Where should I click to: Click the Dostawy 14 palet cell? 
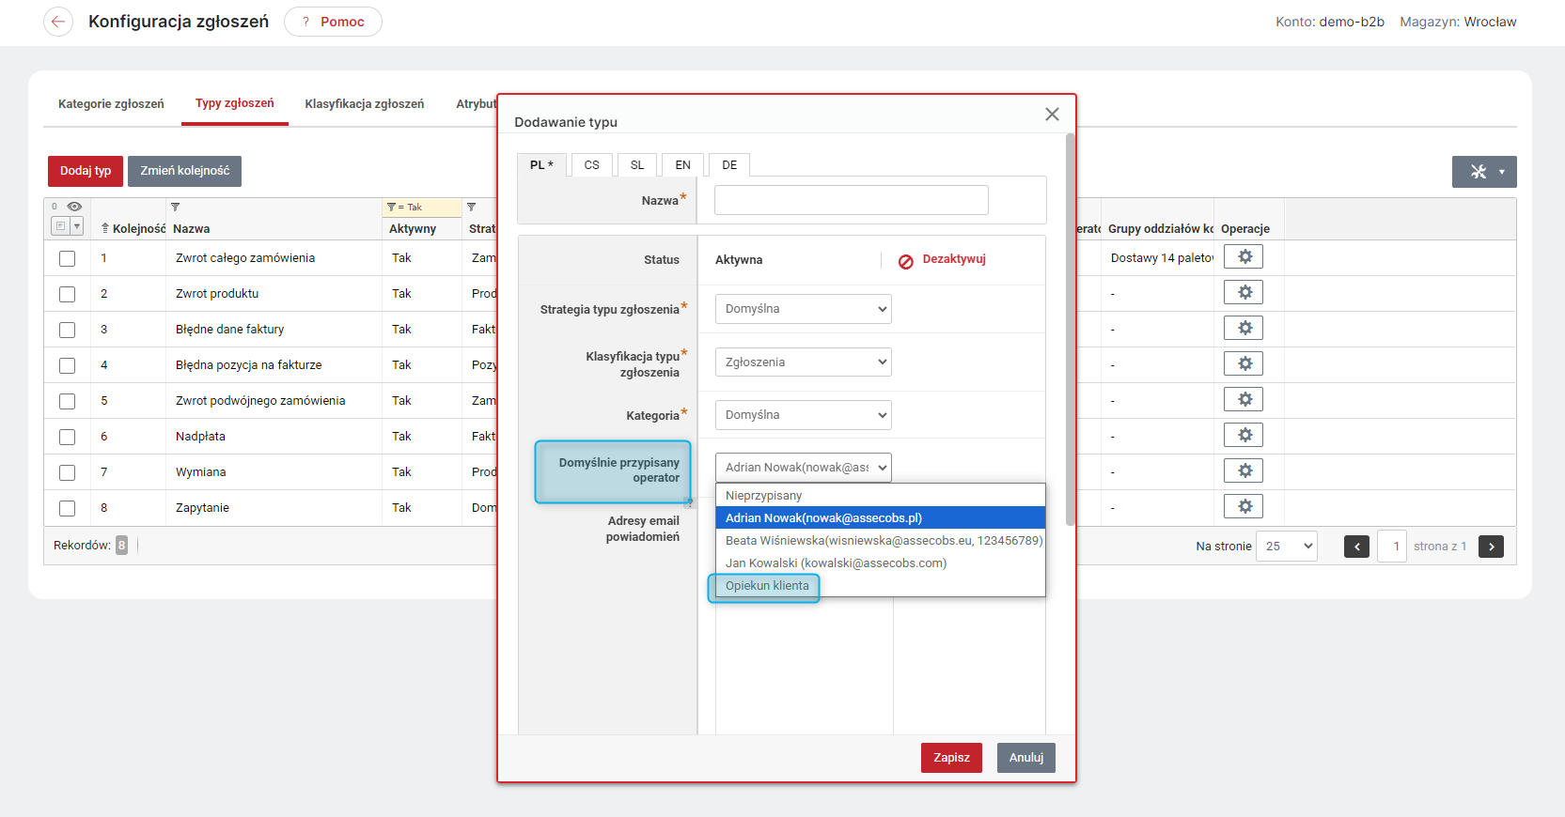pyautogui.click(x=1162, y=258)
